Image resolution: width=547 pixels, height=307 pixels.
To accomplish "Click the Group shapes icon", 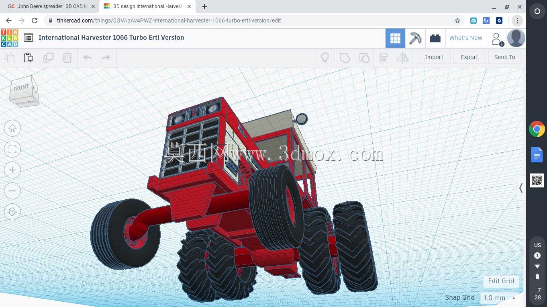I will [345, 57].
